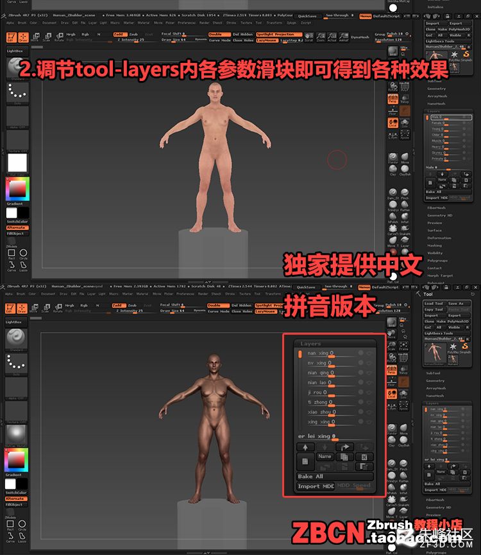The image size is (481, 555).
Task: Choose the Clay brush in the upper window
Action: coord(393,170)
